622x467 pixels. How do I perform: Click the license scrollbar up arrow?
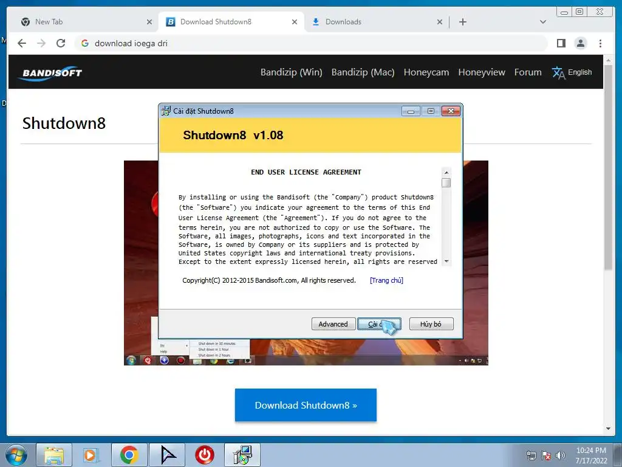click(446, 172)
